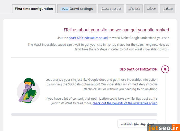This screenshot has height=131, width=180.
Task: Click the SEO data optimization progress bar
Action: click(x=84, y=115)
